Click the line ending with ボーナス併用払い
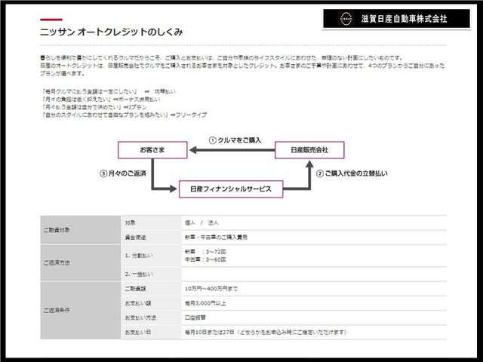Screen dimensions: 483x362 click(x=100, y=100)
